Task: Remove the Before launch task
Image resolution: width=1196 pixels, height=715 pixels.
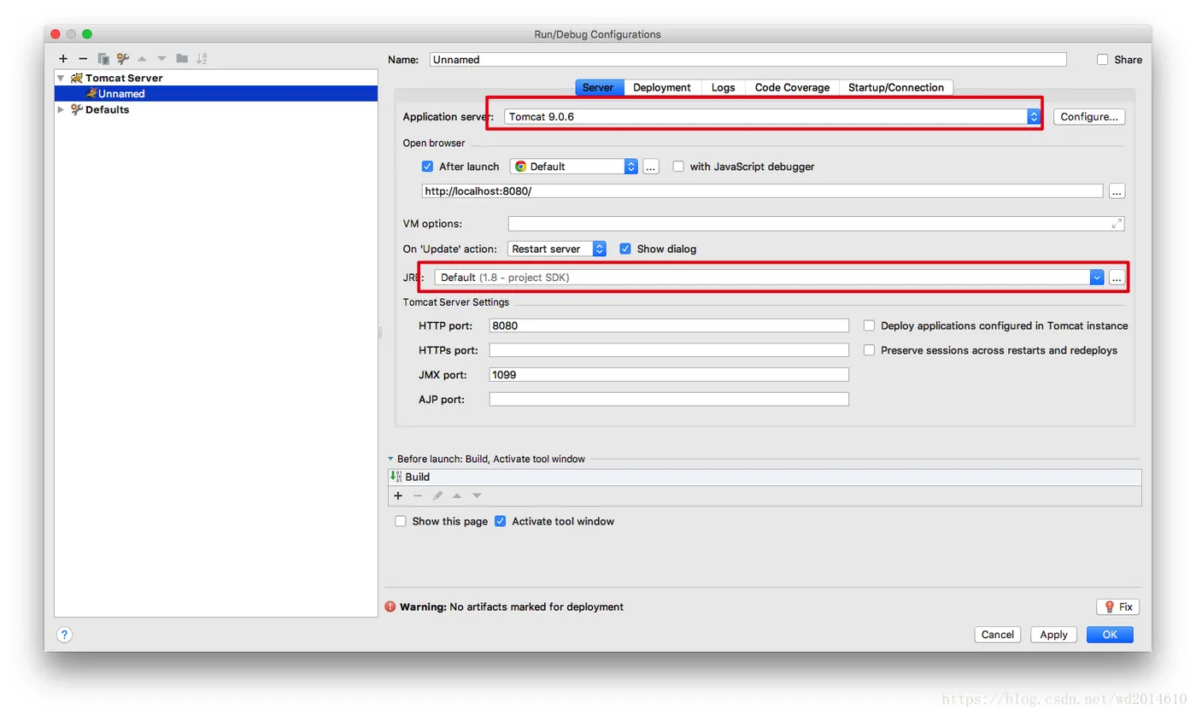Action: (x=418, y=495)
